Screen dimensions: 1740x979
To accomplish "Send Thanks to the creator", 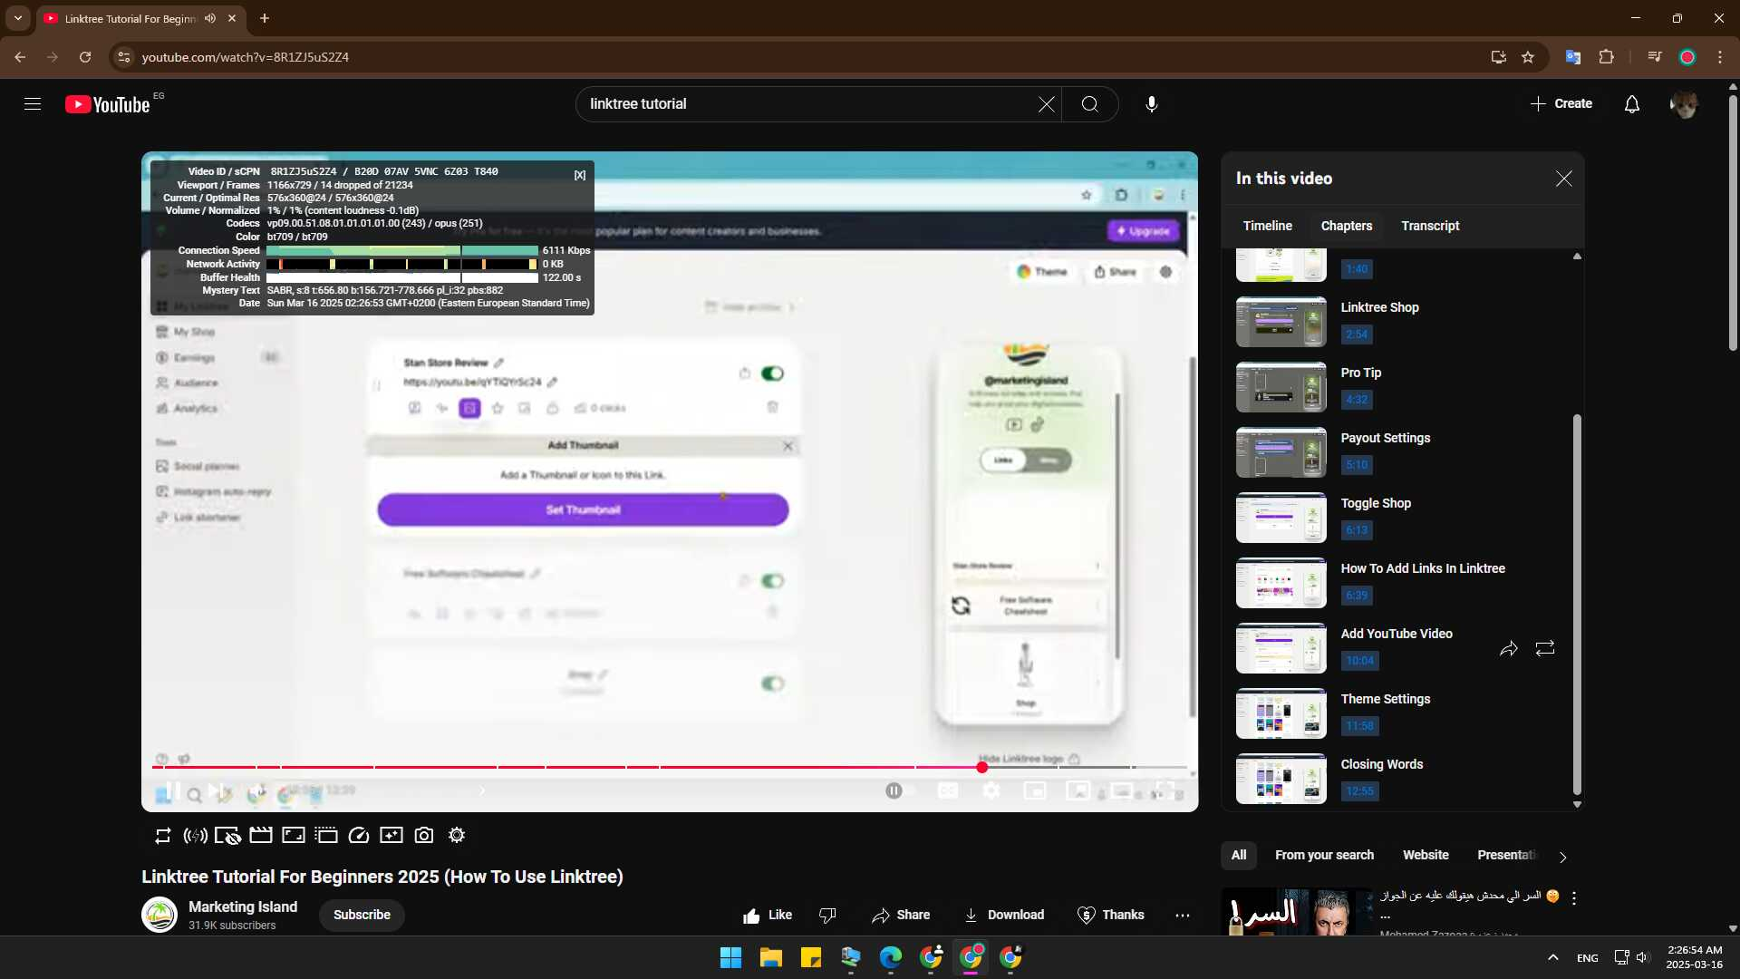I will (x=1110, y=916).
